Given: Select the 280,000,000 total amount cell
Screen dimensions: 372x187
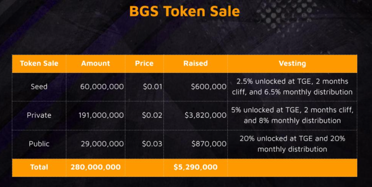Looking at the screenshot, I should coord(96,167).
